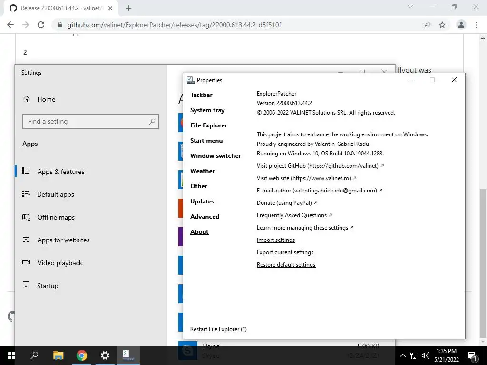Image resolution: width=487 pixels, height=365 pixels.
Task: Click Import settings
Action: tap(276, 240)
